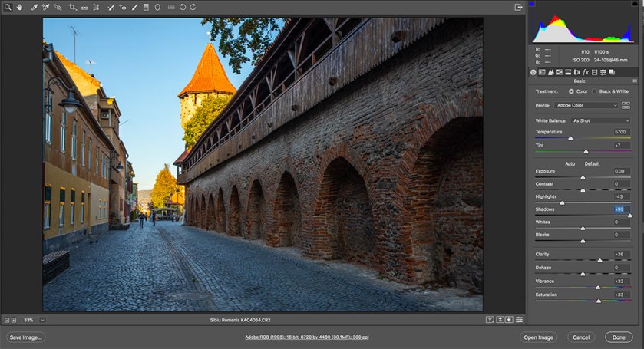Screen dimensions: 644x349
Task: Select the Graduated Filter tool
Action: [x=146, y=7]
